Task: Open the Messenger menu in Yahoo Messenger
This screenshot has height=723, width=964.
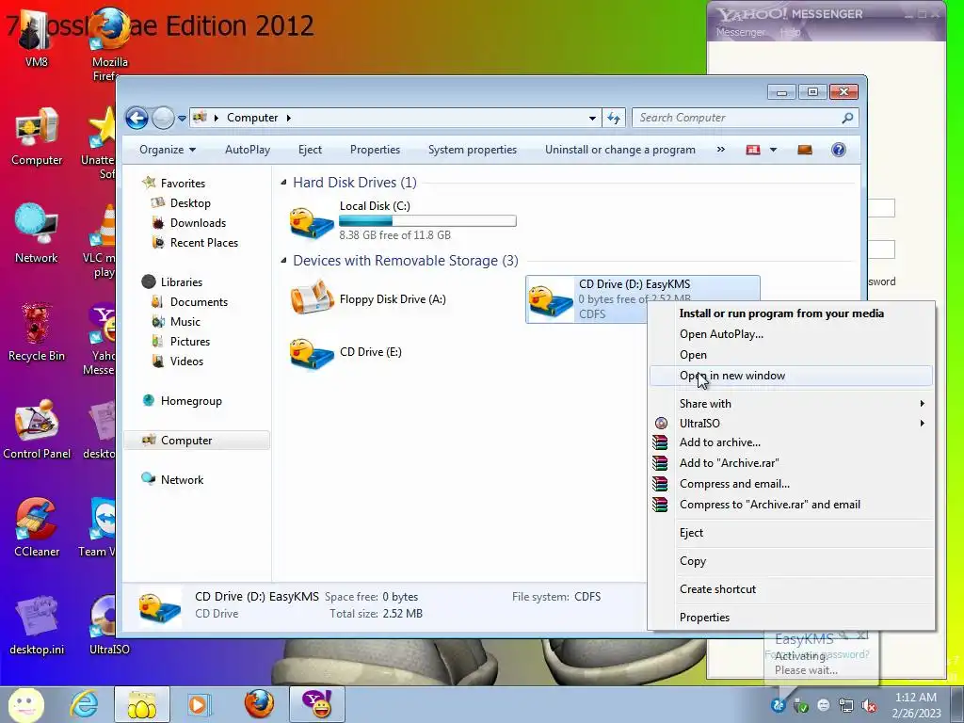Action: 741,33
